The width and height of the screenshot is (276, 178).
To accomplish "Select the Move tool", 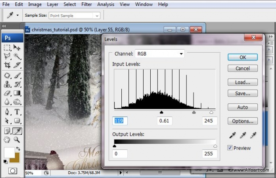I will click(x=17, y=48).
